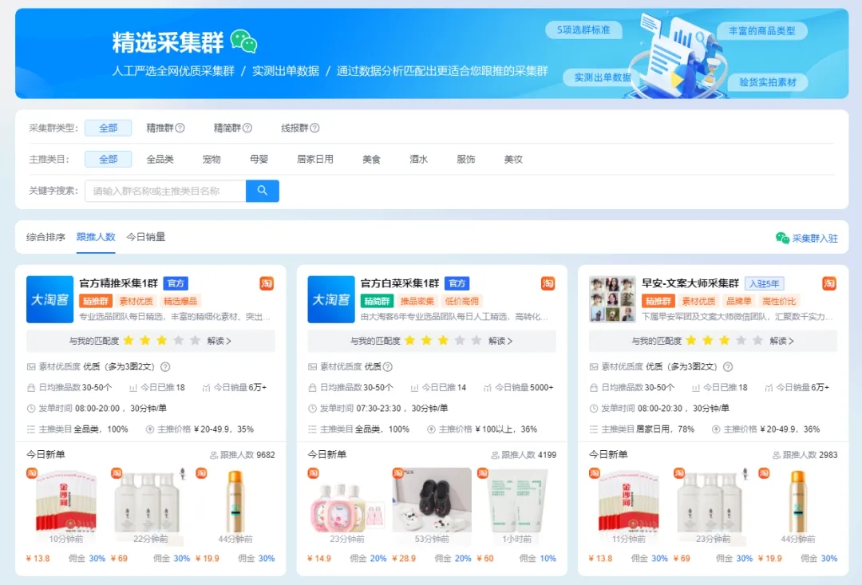Expand 解读 on 官方白菜采集1群 card
Image resolution: width=862 pixels, height=585 pixels.
500,341
